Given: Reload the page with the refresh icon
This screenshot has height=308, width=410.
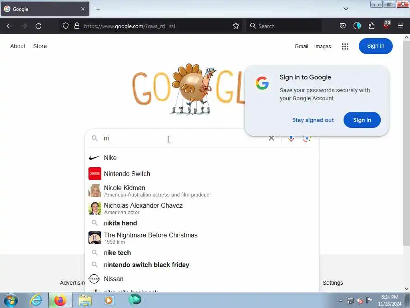Looking at the screenshot, I should [x=38, y=26].
